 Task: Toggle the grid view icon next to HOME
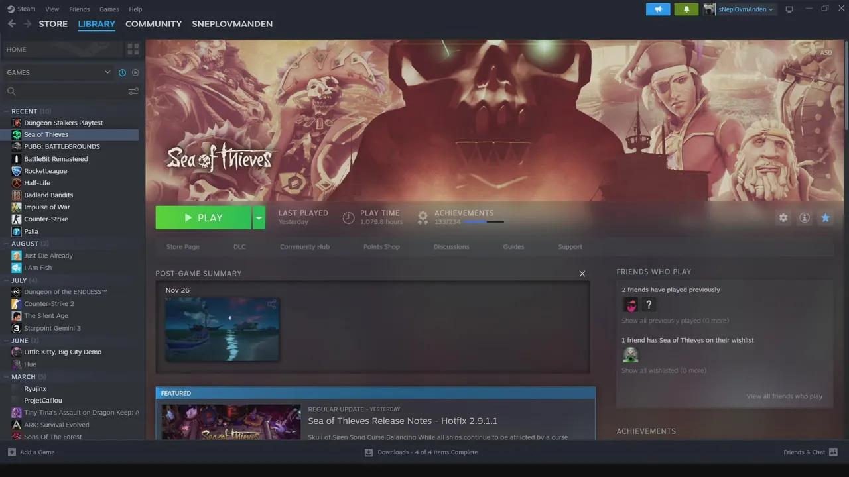tap(133, 49)
